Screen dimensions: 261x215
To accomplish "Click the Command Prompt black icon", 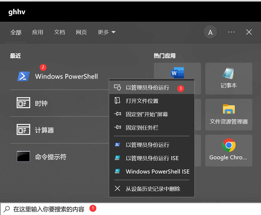I will click(x=23, y=156).
